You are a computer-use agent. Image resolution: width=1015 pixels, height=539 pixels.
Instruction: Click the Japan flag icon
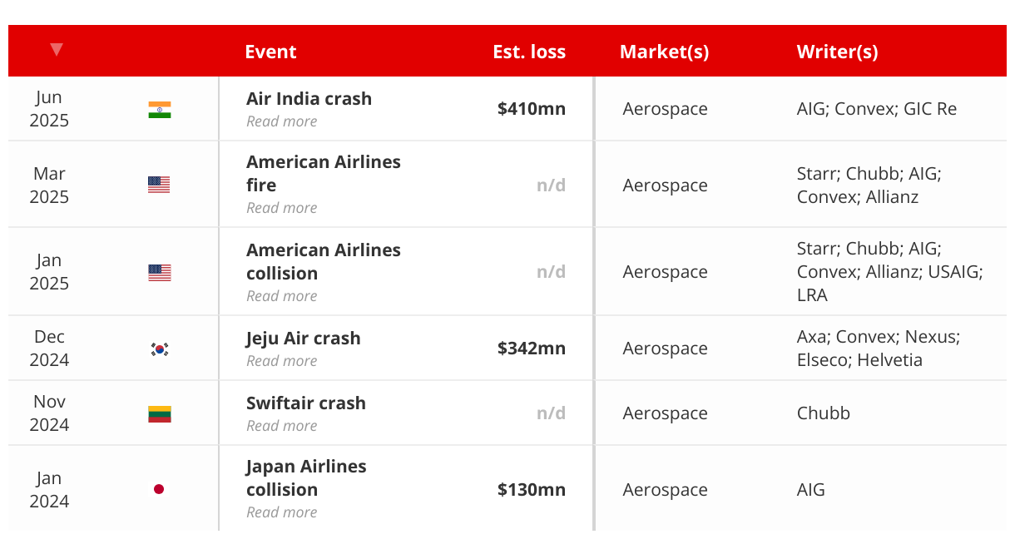pos(159,489)
